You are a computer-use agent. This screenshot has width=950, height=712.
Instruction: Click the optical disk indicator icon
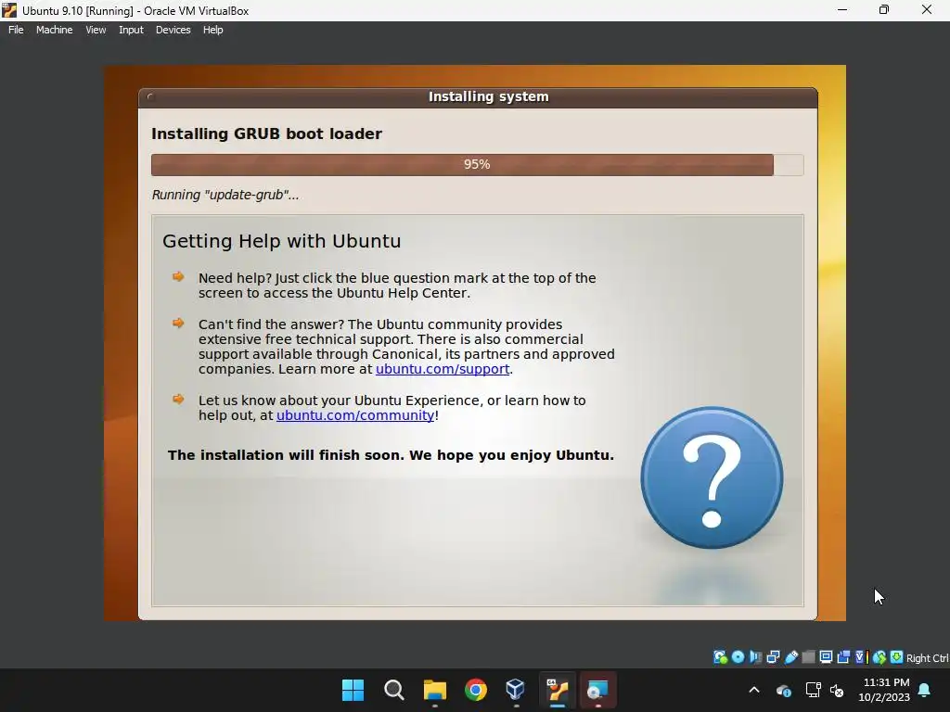point(738,657)
